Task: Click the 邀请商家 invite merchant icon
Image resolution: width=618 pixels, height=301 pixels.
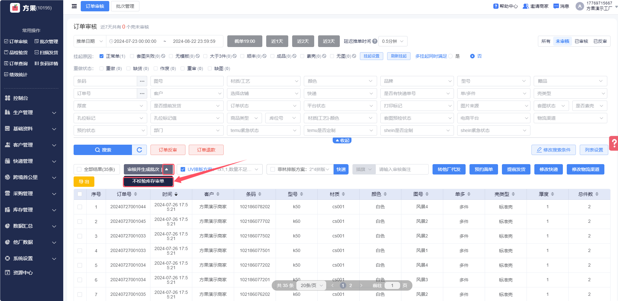Action: pos(526,6)
